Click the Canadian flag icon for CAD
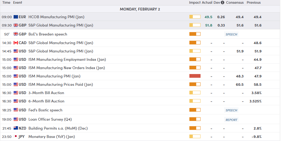 (16, 43)
